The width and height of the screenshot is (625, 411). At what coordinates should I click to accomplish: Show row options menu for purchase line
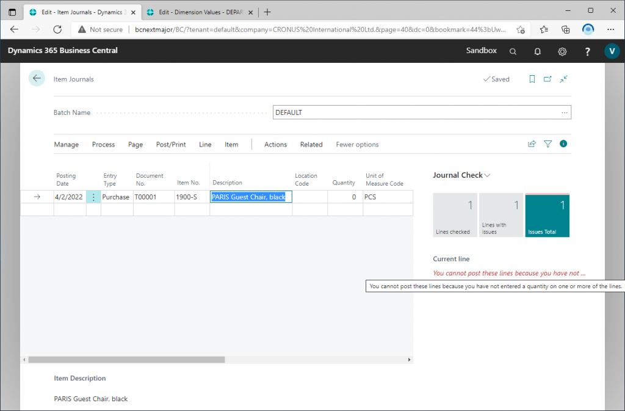click(x=93, y=197)
